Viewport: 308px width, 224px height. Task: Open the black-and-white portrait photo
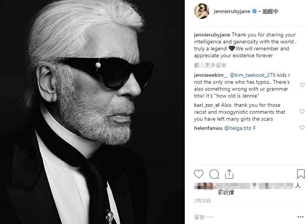coord(94,111)
